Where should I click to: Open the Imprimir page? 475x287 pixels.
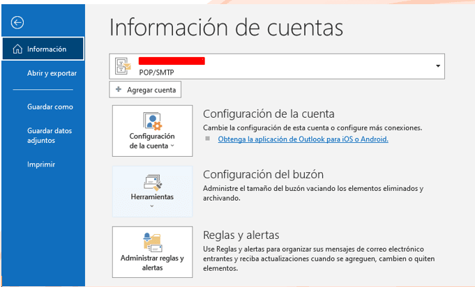pos(41,164)
